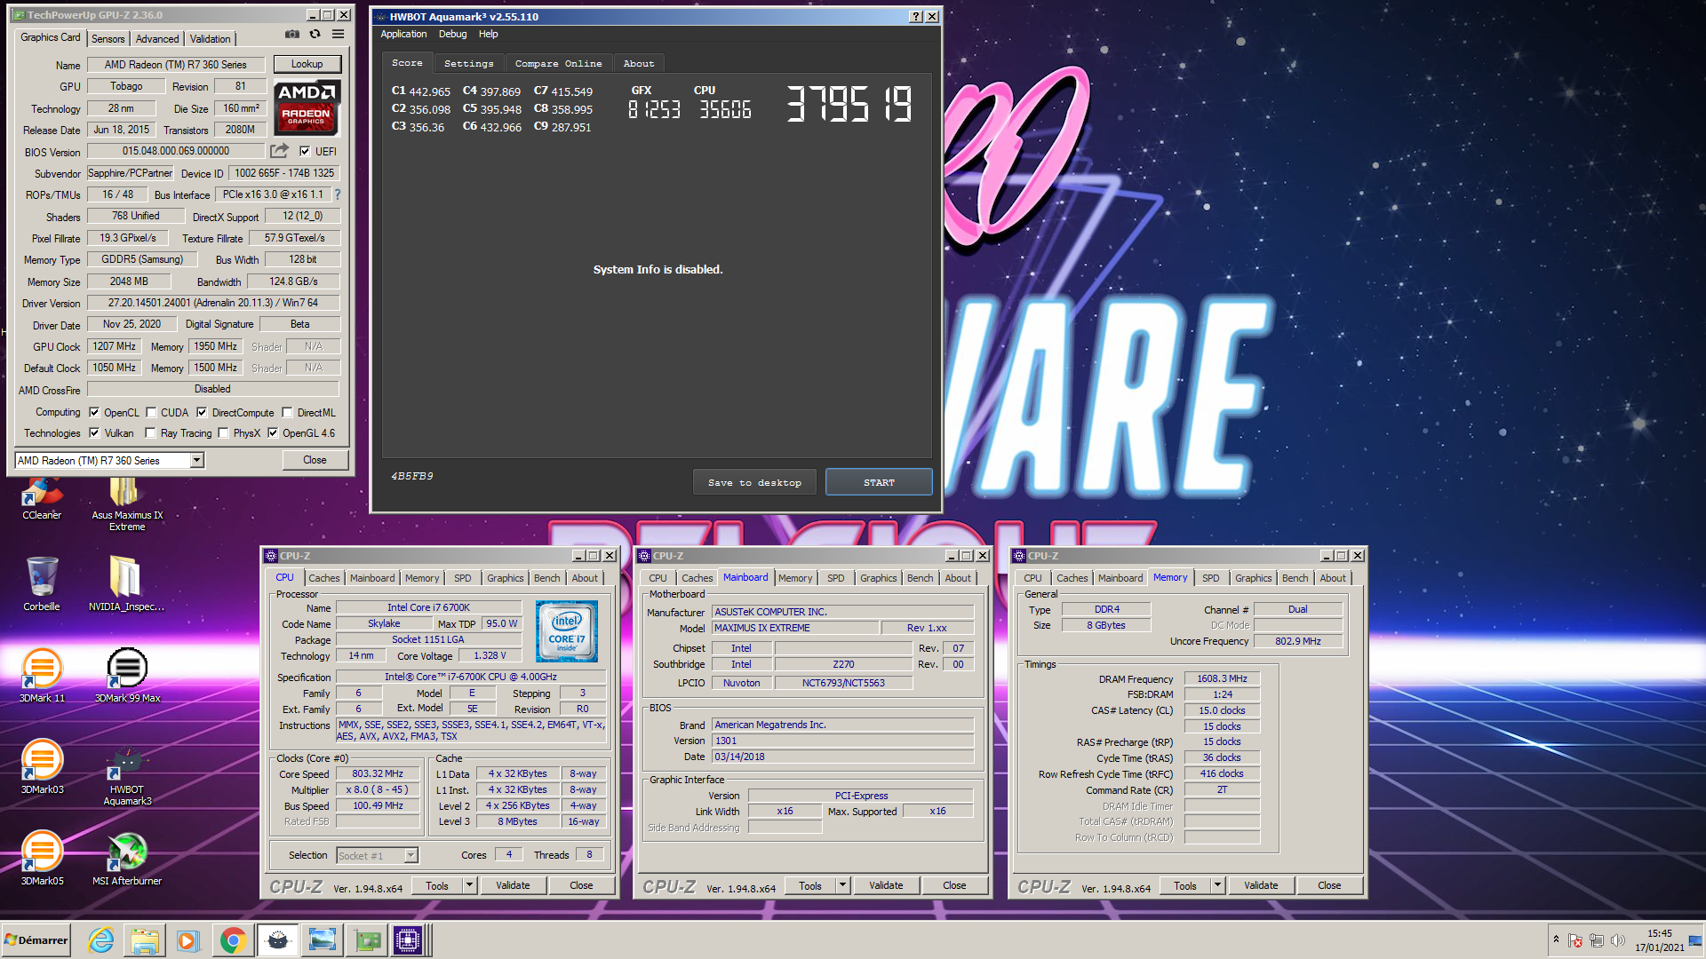Image resolution: width=1706 pixels, height=959 pixels.
Task: Toggle the UEFI checkbox in GPU-Z
Action: (x=305, y=151)
